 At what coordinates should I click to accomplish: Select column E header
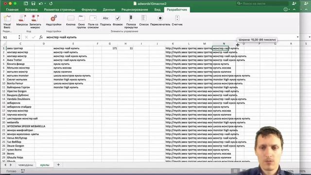73,44
